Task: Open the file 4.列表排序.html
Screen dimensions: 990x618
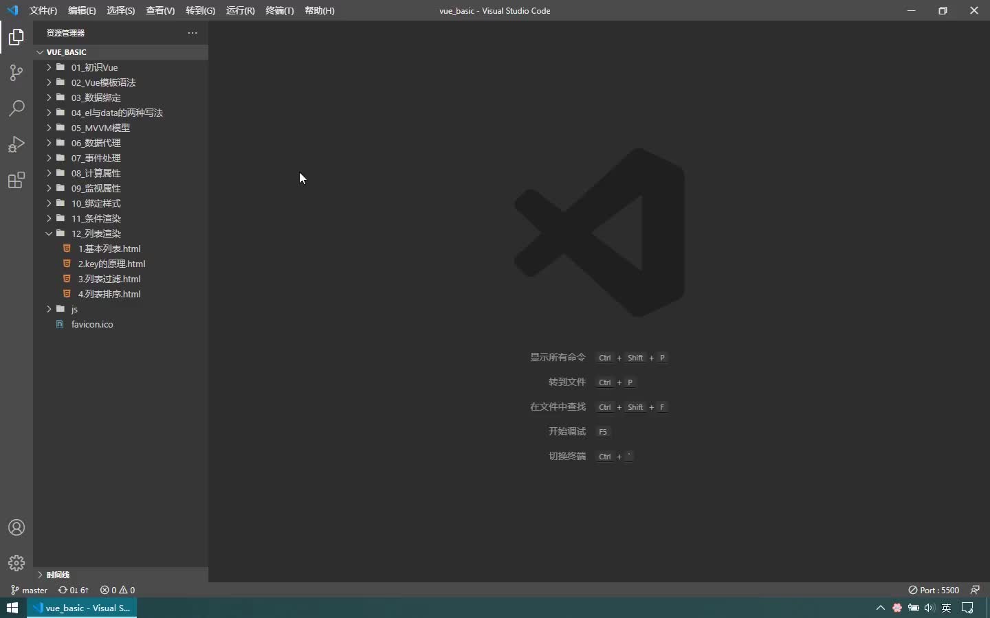Action: [120, 294]
